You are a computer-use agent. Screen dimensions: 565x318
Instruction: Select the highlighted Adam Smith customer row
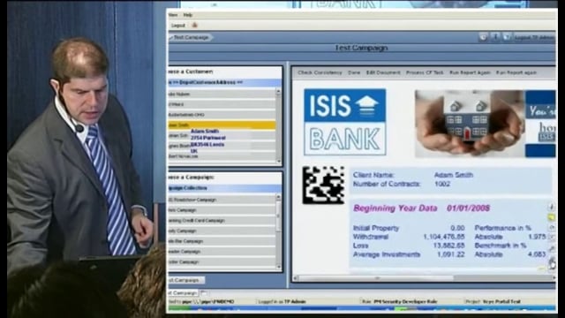coord(222,125)
